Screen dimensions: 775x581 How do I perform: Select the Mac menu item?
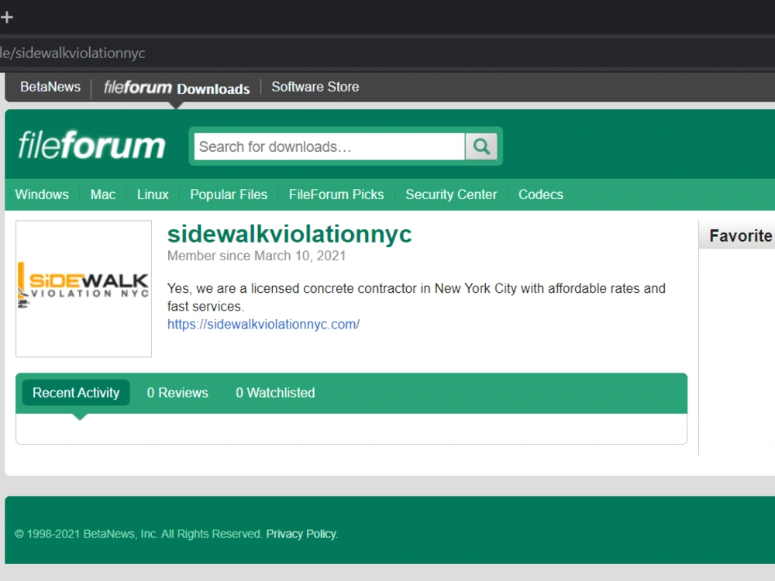point(103,194)
